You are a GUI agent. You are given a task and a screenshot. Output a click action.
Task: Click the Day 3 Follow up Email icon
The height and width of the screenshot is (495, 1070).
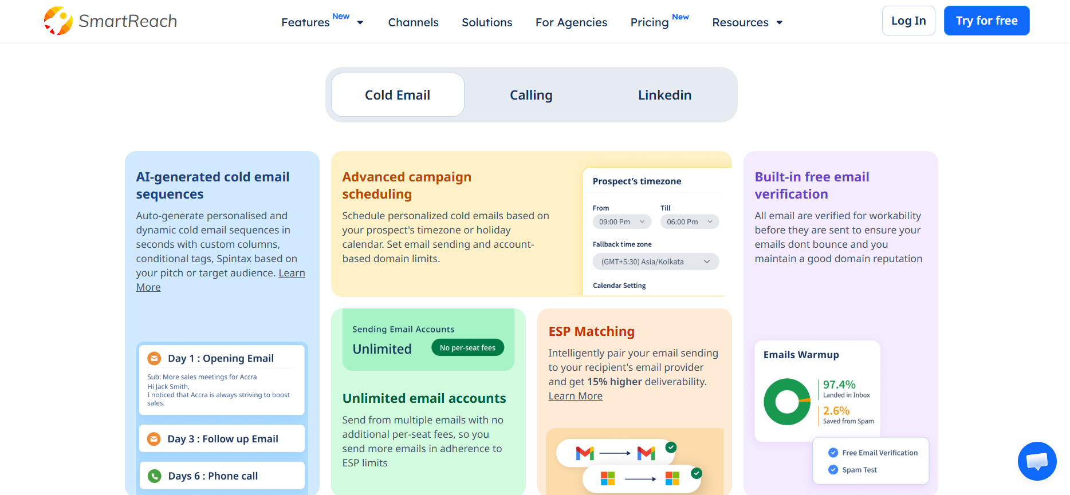(x=154, y=439)
